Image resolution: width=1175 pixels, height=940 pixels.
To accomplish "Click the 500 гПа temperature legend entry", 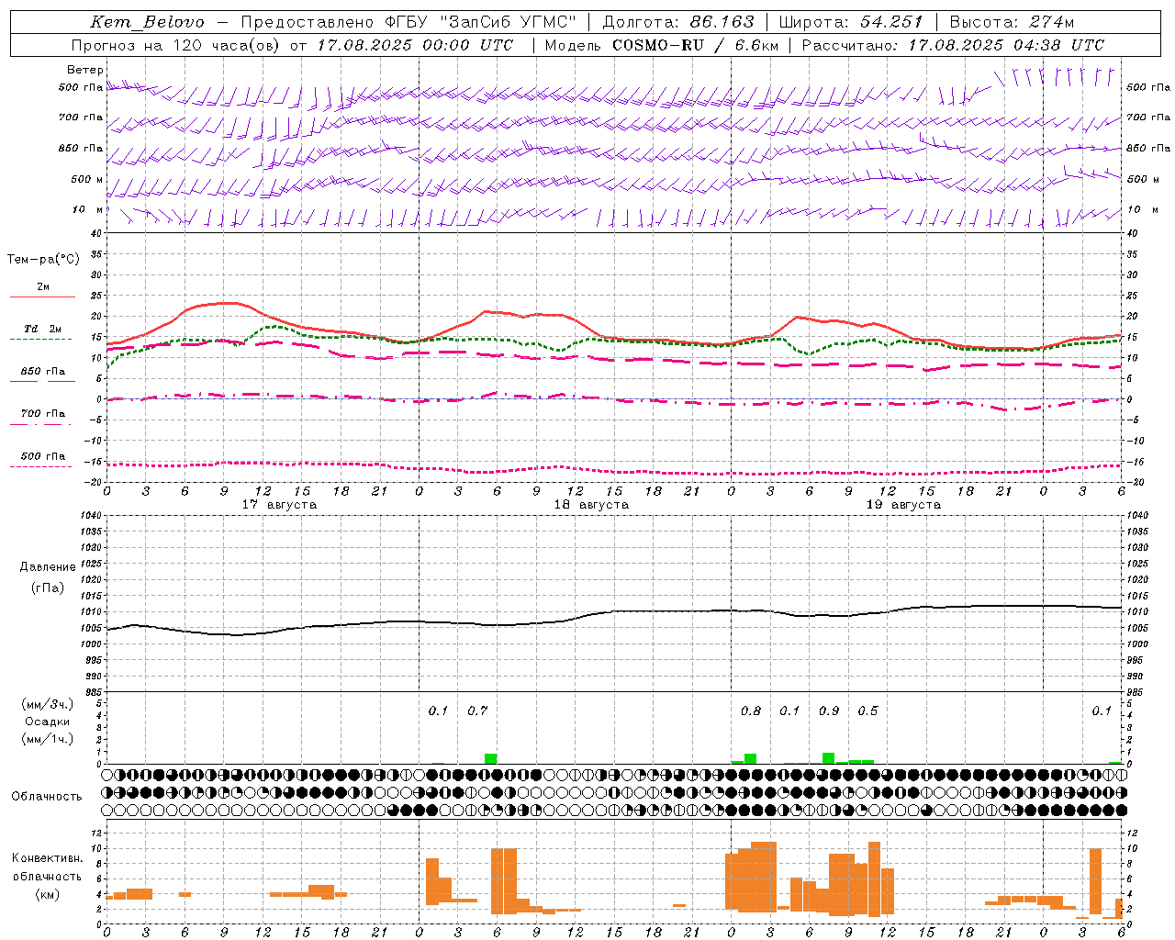I will click(43, 456).
